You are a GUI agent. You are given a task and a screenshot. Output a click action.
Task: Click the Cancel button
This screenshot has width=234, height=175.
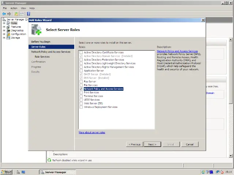pyautogui.click(x=190, y=144)
